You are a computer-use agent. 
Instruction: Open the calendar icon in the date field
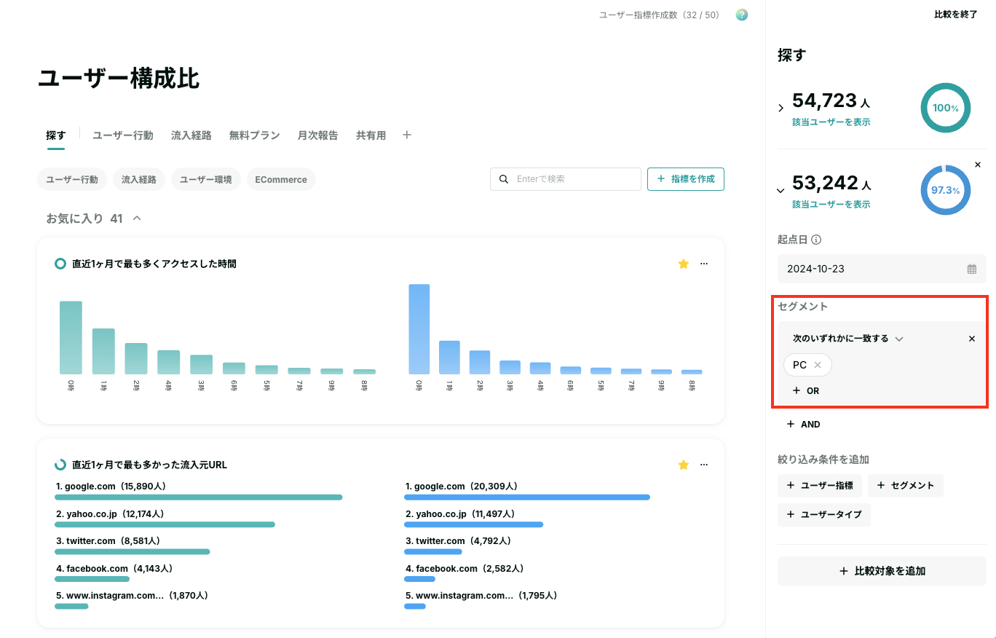(x=971, y=269)
